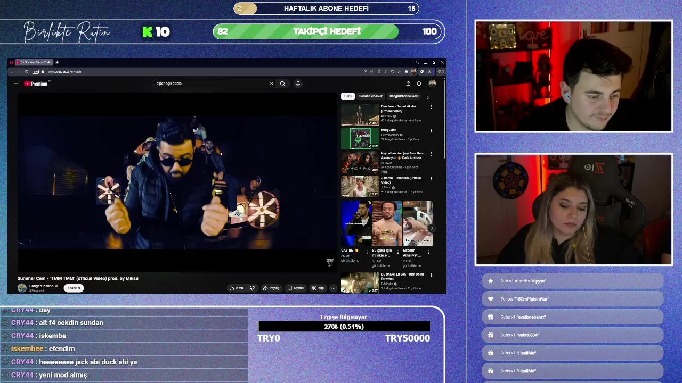This screenshot has height=383, width=682.
Task: Open Mary Jane video thumbnail
Action: (360, 139)
